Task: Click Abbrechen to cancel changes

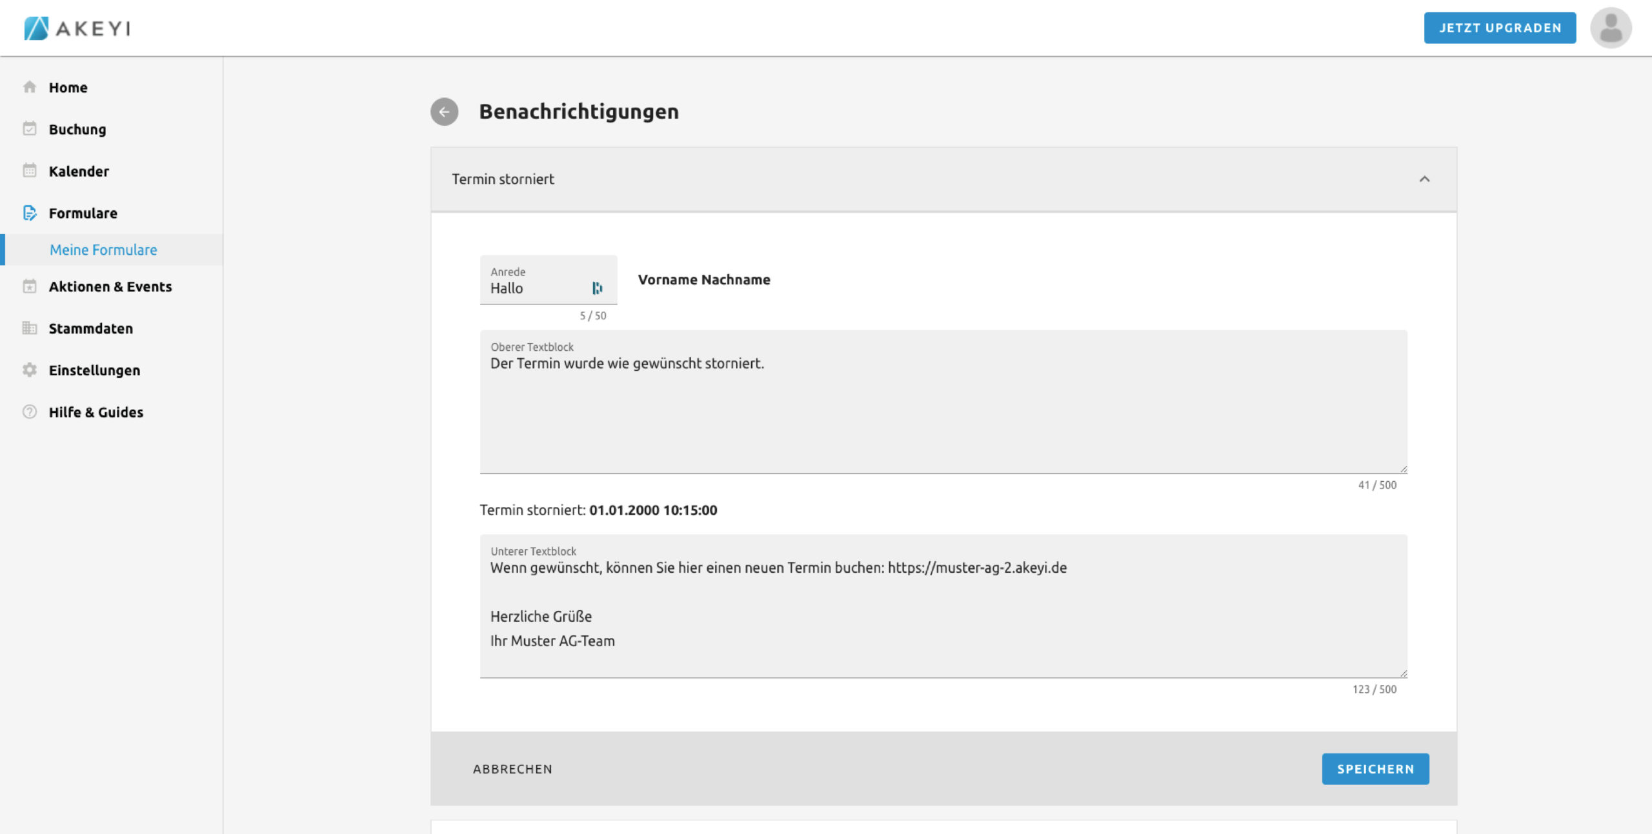Action: click(x=512, y=769)
